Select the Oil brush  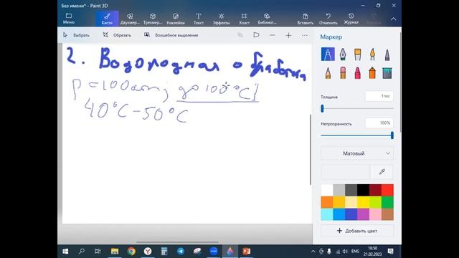pyautogui.click(x=357, y=54)
